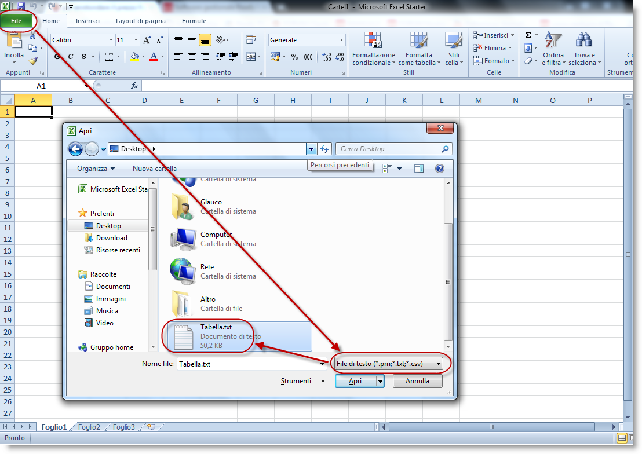
Task: Toggle wrap text icon
Action: click(x=250, y=40)
